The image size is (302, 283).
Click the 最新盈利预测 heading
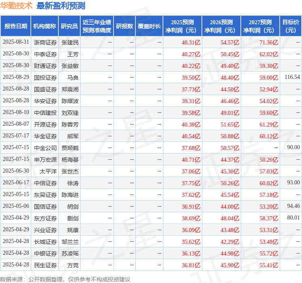(61, 6)
